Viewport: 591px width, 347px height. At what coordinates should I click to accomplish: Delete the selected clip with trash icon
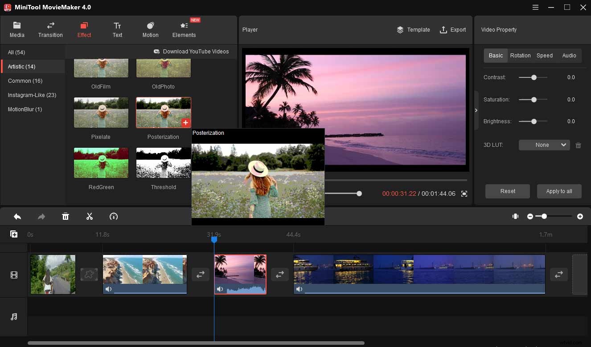click(66, 216)
